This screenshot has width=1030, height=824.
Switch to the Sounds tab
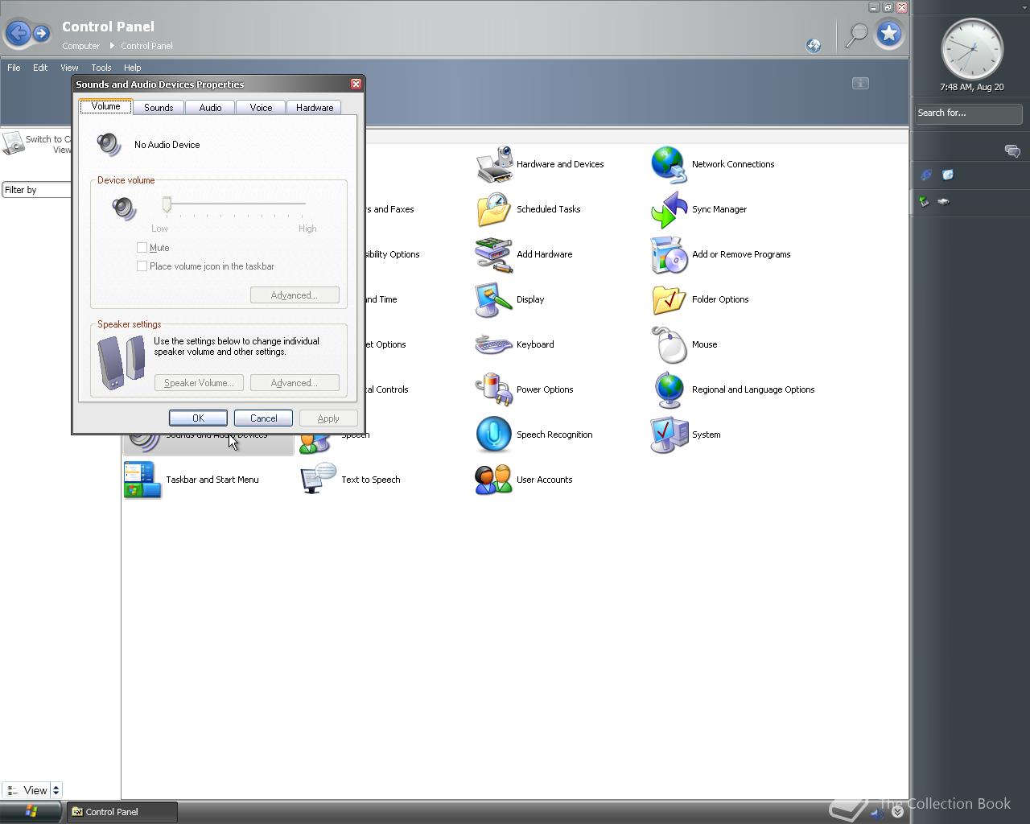coord(159,108)
